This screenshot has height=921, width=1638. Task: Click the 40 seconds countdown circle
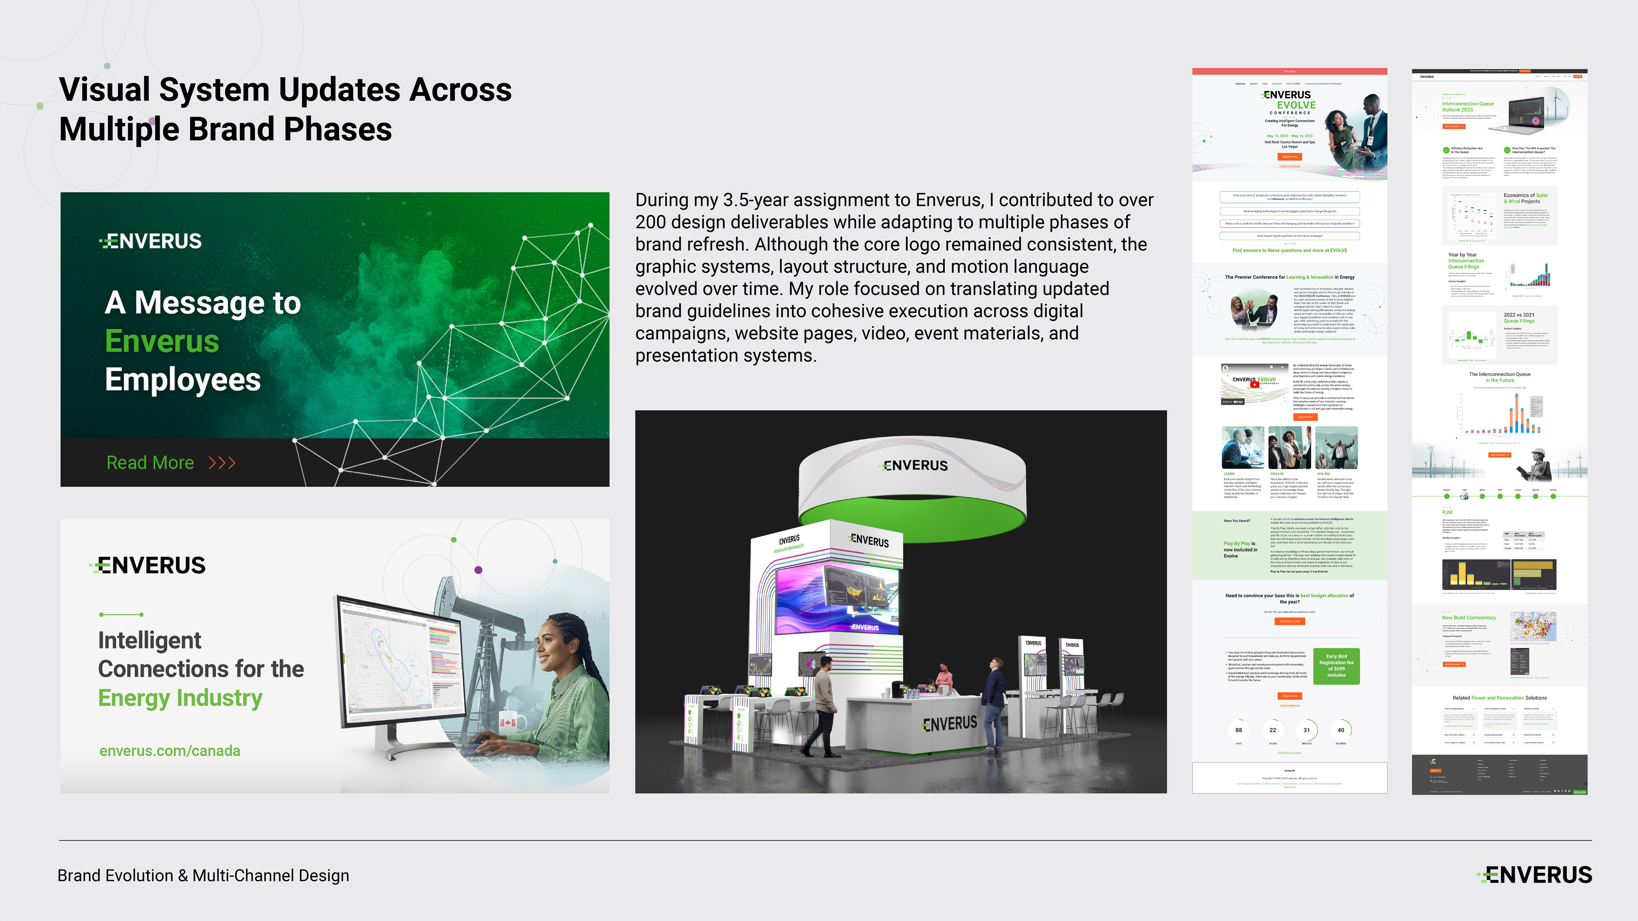point(1341,730)
